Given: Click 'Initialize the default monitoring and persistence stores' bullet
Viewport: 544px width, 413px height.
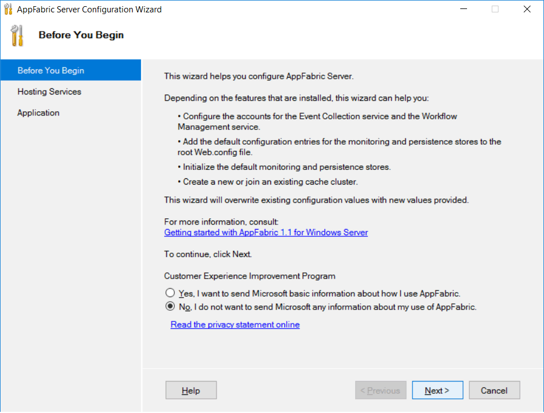Looking at the screenshot, I should click(284, 167).
